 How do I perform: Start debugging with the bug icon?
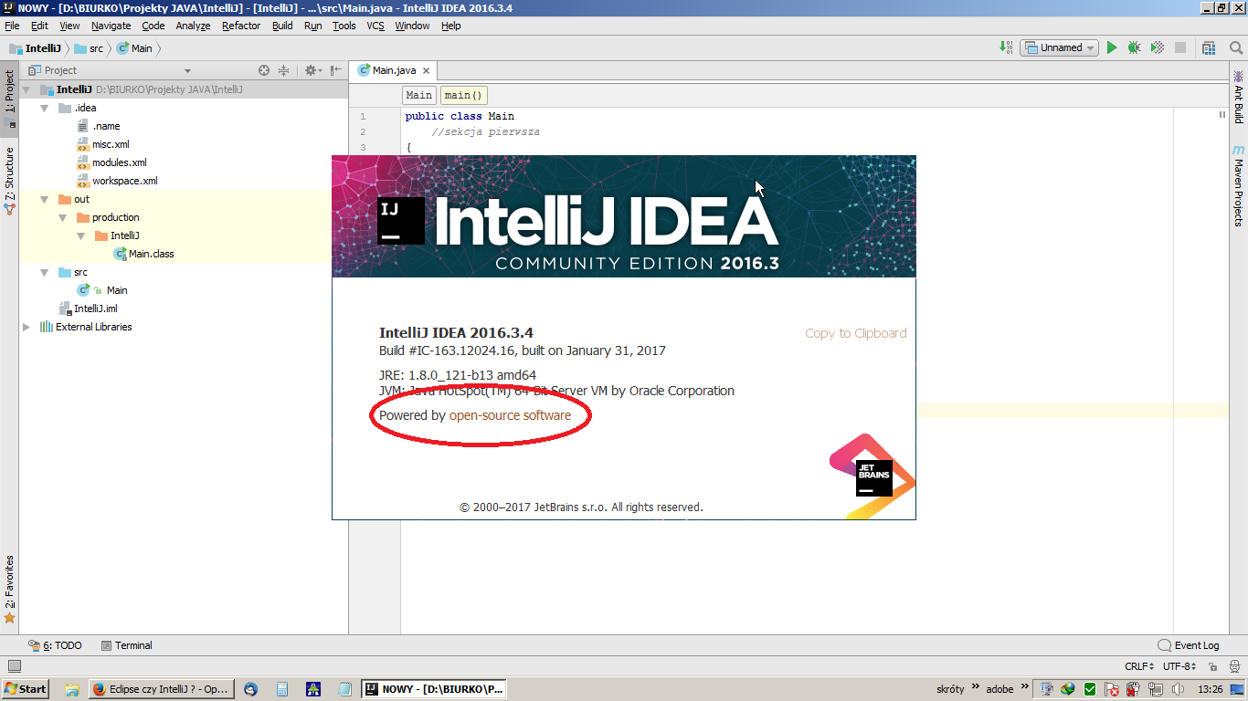click(1134, 47)
